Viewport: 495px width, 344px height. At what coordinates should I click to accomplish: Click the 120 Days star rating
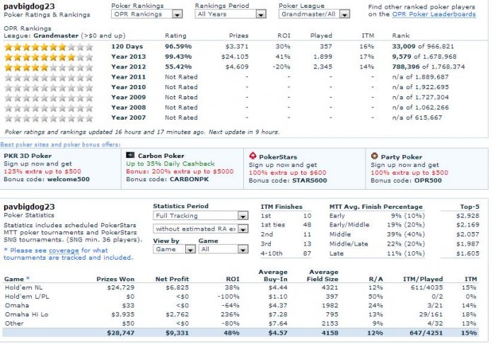click(49, 47)
